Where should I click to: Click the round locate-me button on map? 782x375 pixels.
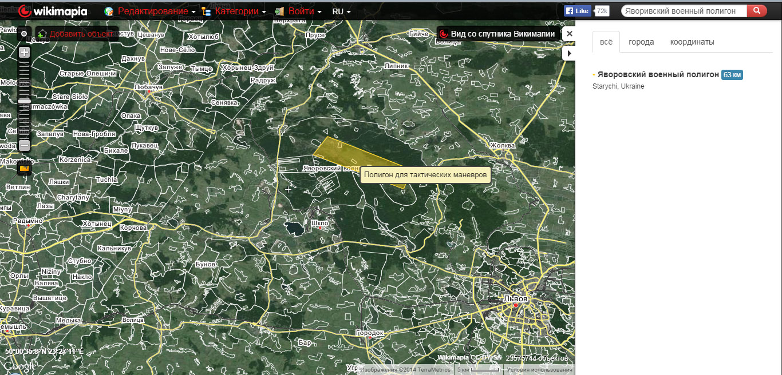point(24,34)
